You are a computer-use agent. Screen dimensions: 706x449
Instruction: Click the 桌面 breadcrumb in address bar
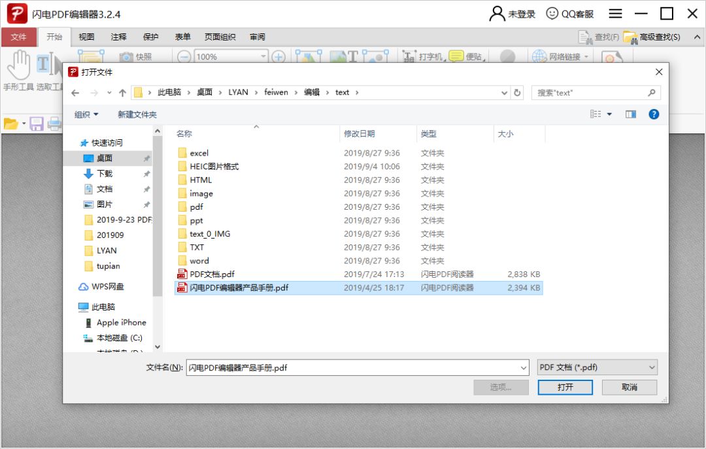(205, 92)
